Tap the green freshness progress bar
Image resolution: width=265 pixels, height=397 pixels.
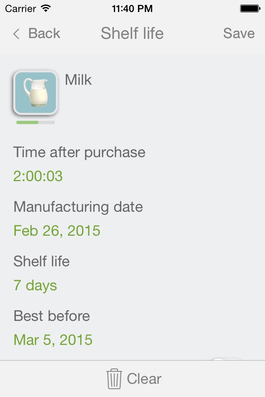tap(35, 122)
